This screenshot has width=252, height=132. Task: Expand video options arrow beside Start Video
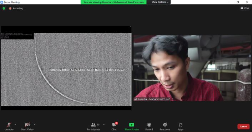[35, 125]
